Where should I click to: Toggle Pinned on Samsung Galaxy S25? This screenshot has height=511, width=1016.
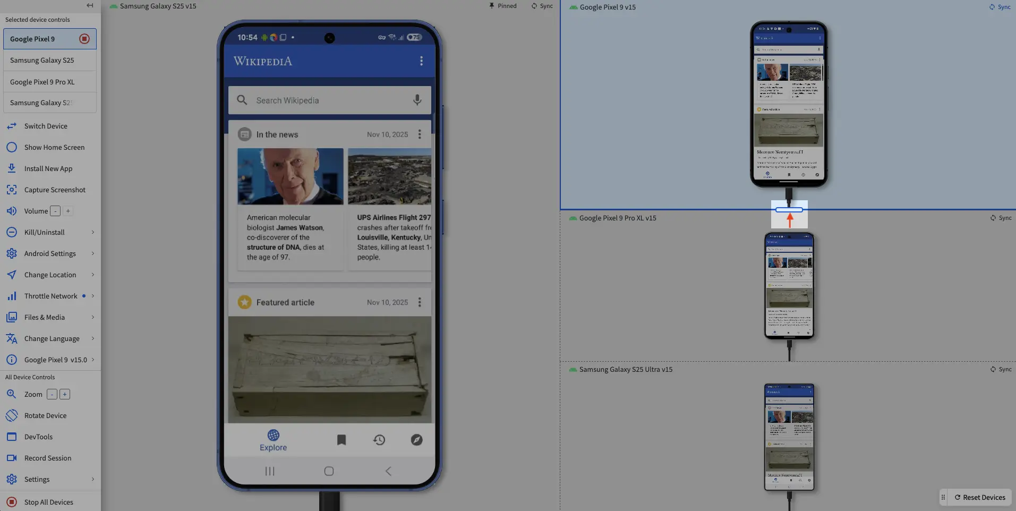tap(502, 6)
